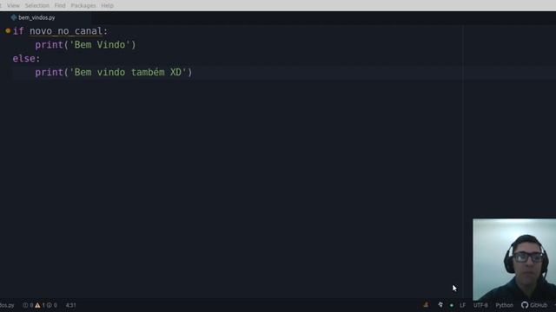
Task: Open the Packages menu
Action: click(83, 5)
